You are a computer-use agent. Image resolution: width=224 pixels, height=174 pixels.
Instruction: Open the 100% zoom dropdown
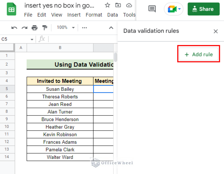66,27
